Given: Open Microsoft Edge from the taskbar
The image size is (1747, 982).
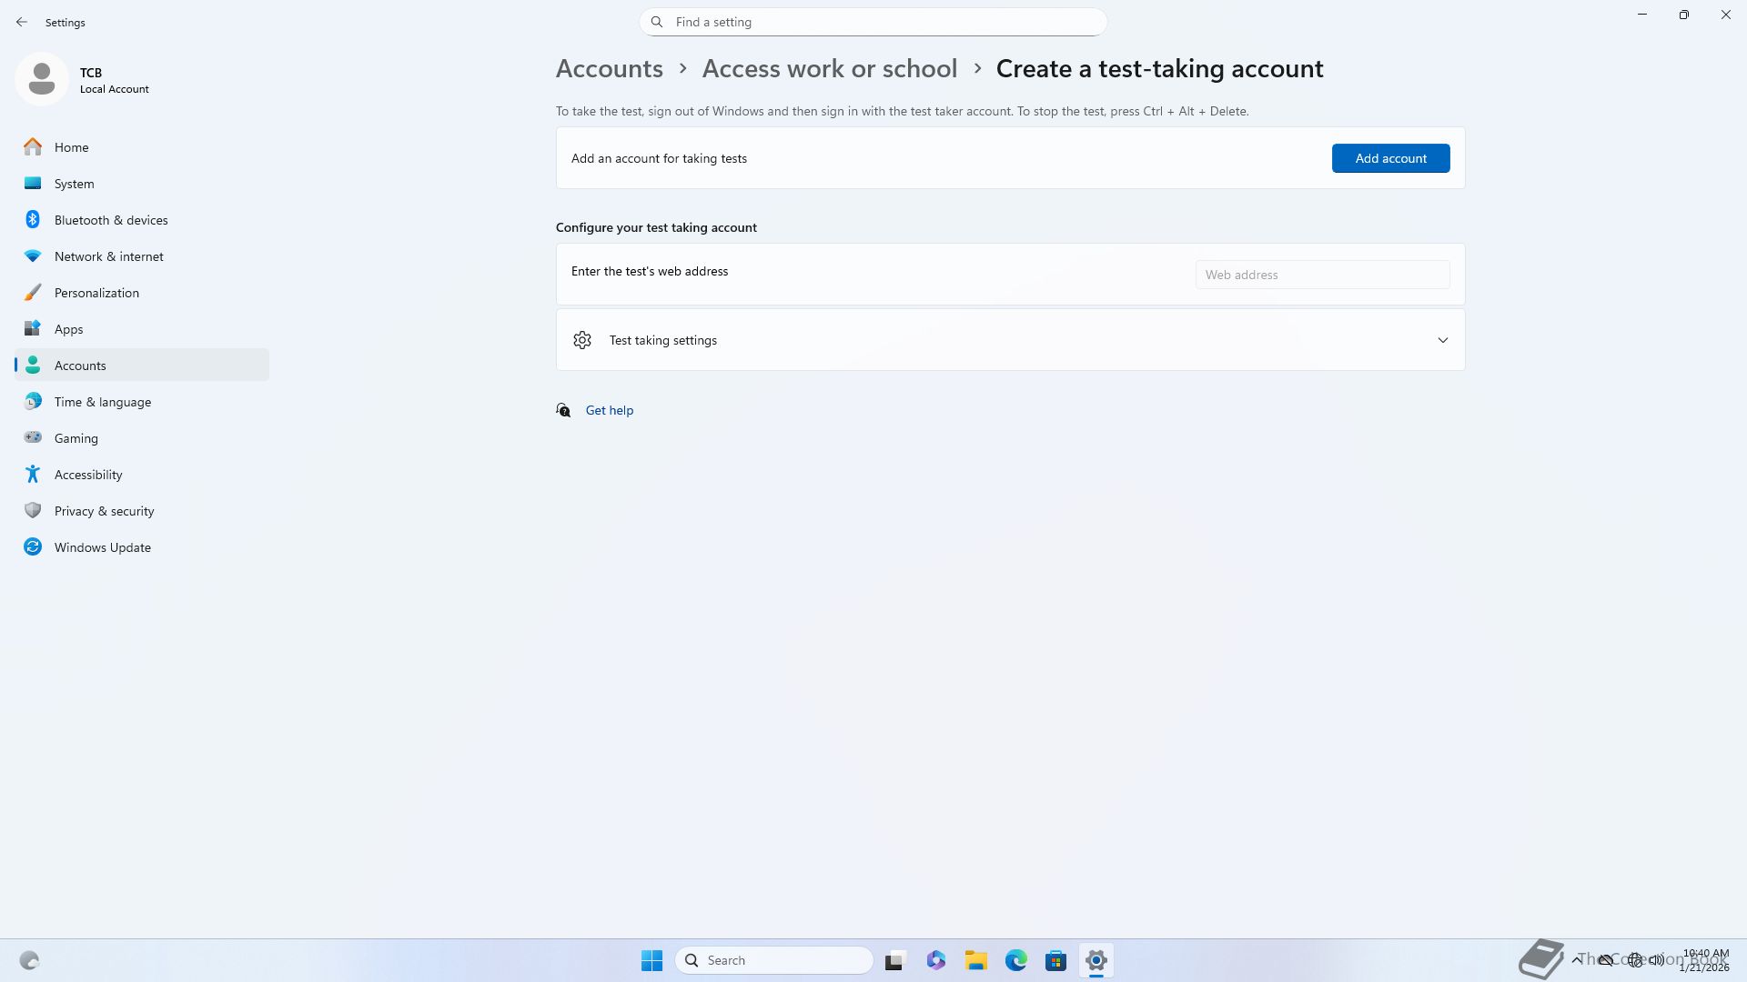Looking at the screenshot, I should point(1015,960).
